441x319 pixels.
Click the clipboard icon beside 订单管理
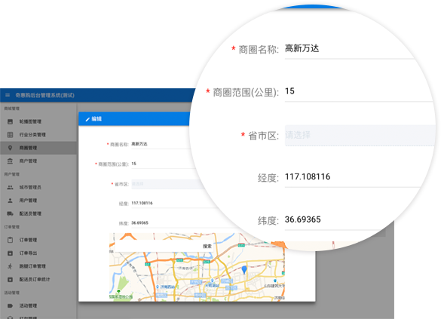click(x=10, y=240)
